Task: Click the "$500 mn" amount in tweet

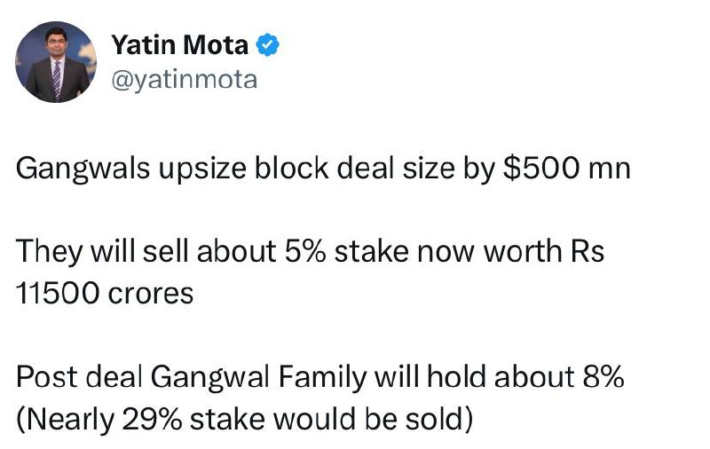Action: point(566,168)
